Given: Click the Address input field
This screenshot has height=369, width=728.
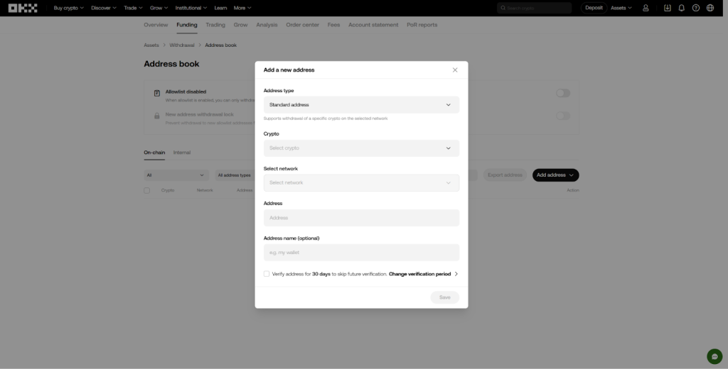Looking at the screenshot, I should point(361,218).
